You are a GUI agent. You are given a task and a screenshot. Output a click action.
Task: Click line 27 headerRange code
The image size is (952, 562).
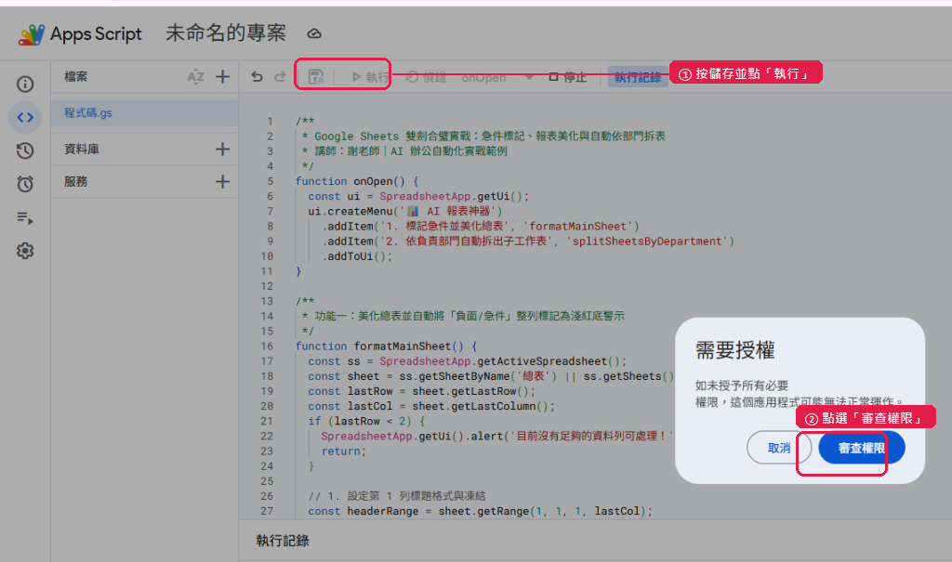[x=480, y=511]
